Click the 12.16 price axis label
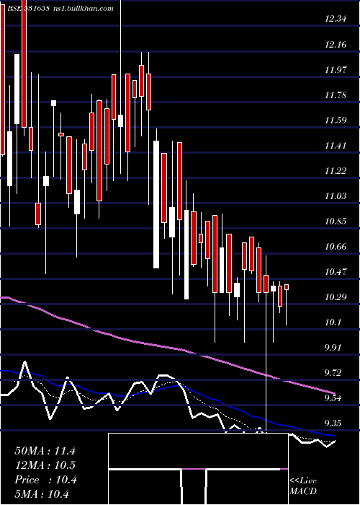The image size is (360, 505). point(336,44)
